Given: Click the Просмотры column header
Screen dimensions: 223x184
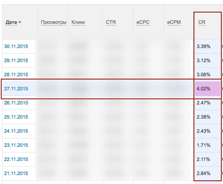Looking at the screenshot, I should pyautogui.click(x=53, y=22).
